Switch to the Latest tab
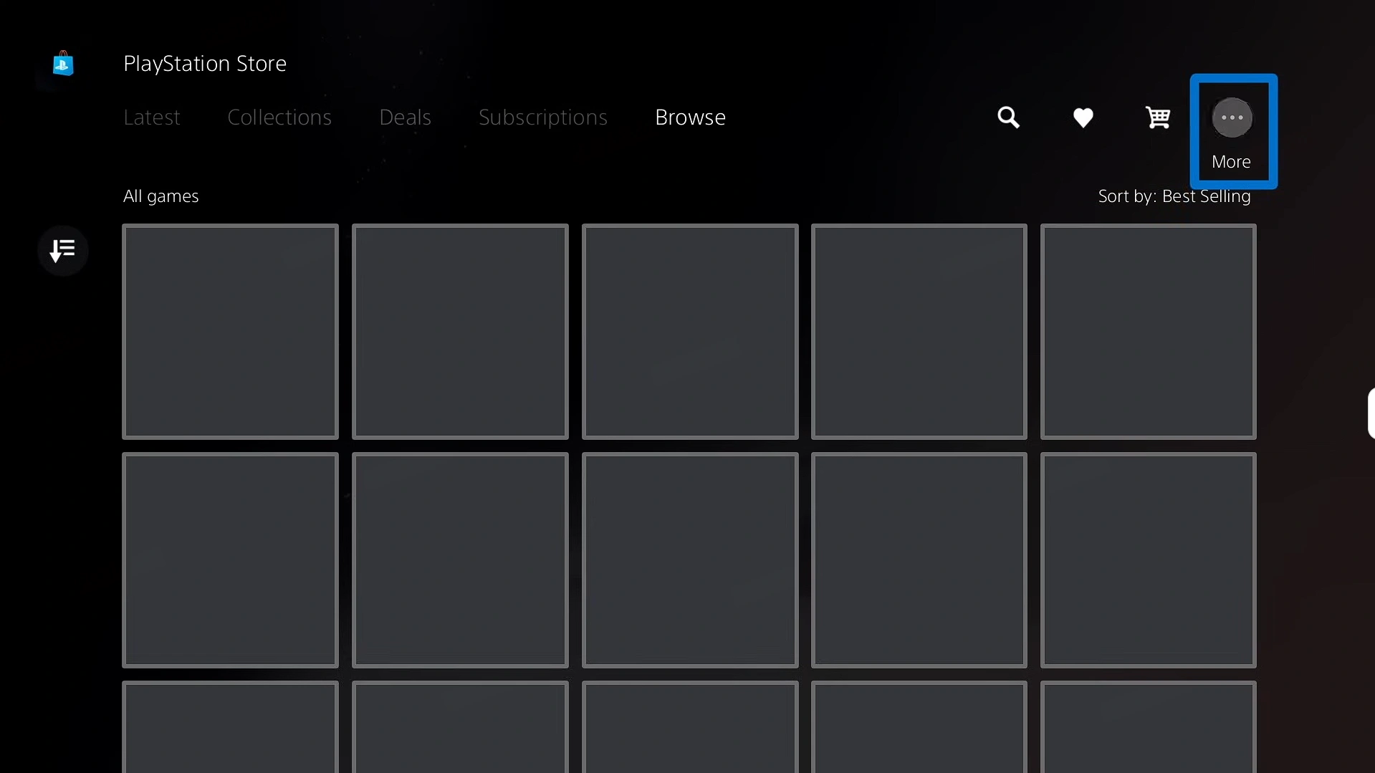This screenshot has width=1375, height=773. (x=151, y=117)
